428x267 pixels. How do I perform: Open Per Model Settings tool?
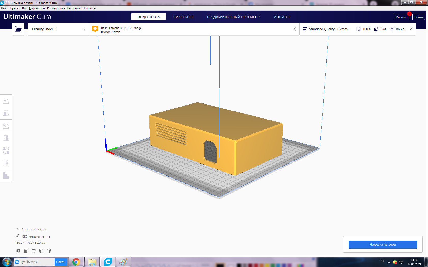click(6, 151)
